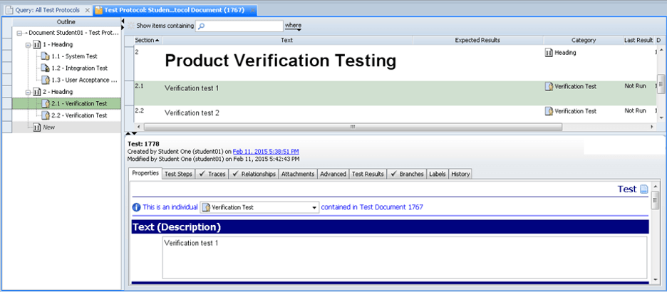Select the 'Product Verification Testing' heading text
This screenshot has height=292, width=667.
click(280, 61)
